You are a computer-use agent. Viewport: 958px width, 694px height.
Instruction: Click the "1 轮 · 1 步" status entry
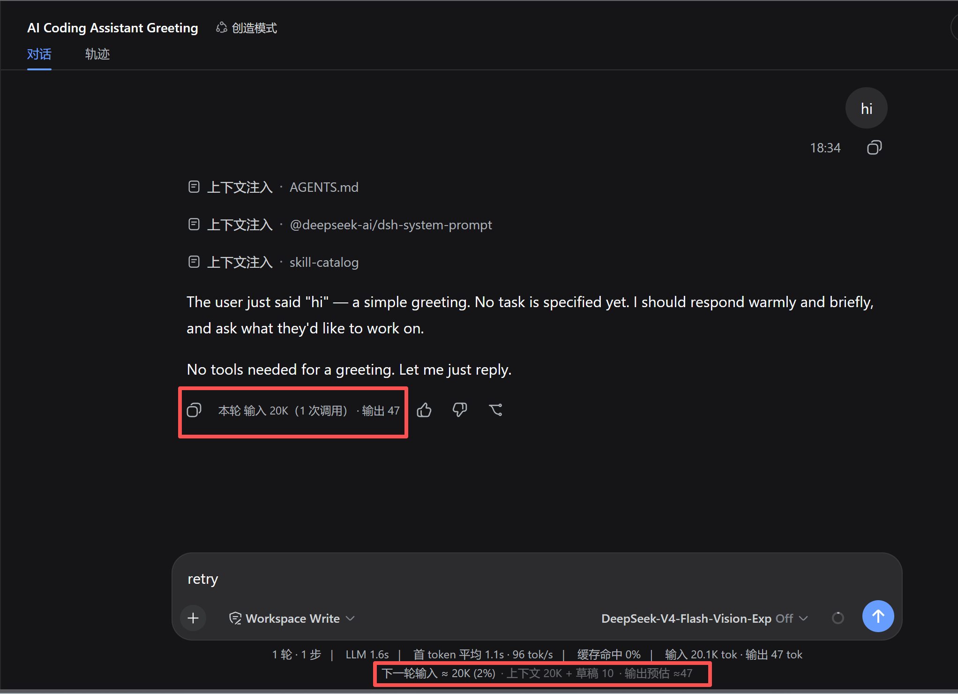[297, 655]
